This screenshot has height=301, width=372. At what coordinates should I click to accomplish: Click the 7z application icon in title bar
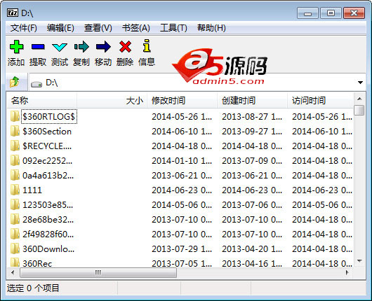(x=13, y=13)
